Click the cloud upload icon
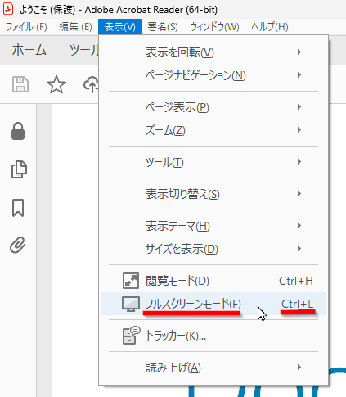 click(91, 84)
